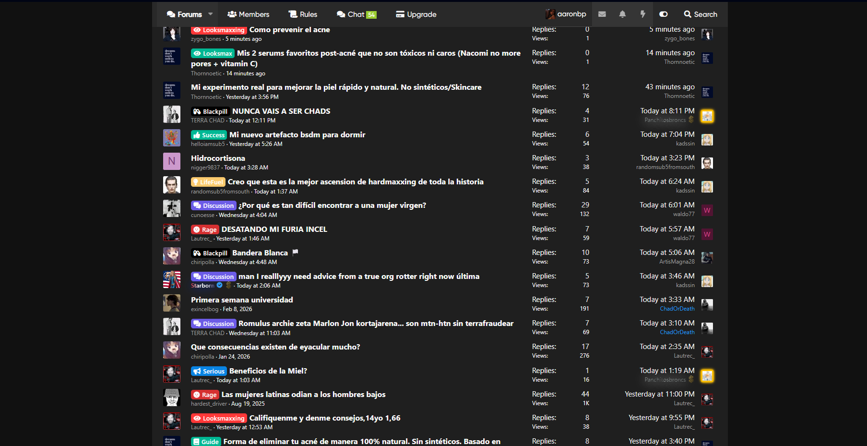This screenshot has height=446, width=867.
Task: Click author avatar beside LifeFuel thread
Action: point(172,185)
